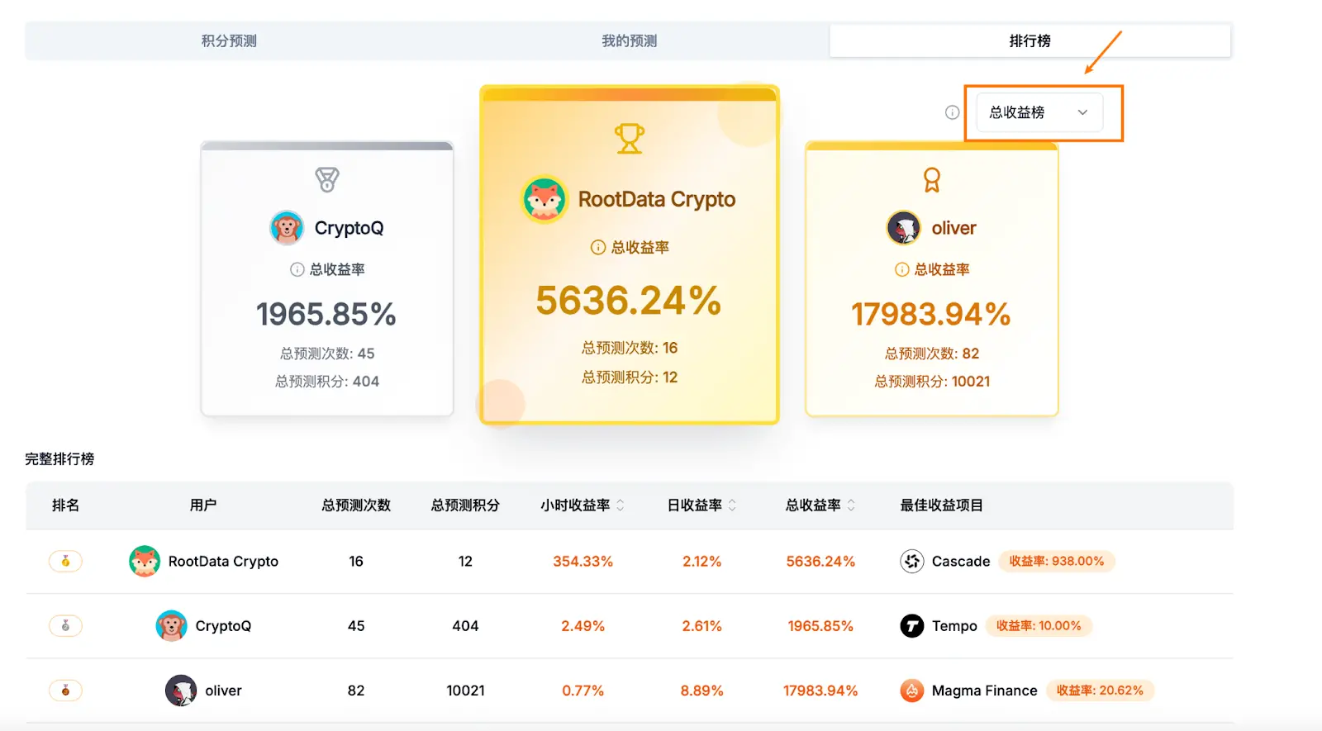Viewport: 1322px width, 731px height.
Task: Click RootData Crypto username in table row
Action: tap(223, 562)
